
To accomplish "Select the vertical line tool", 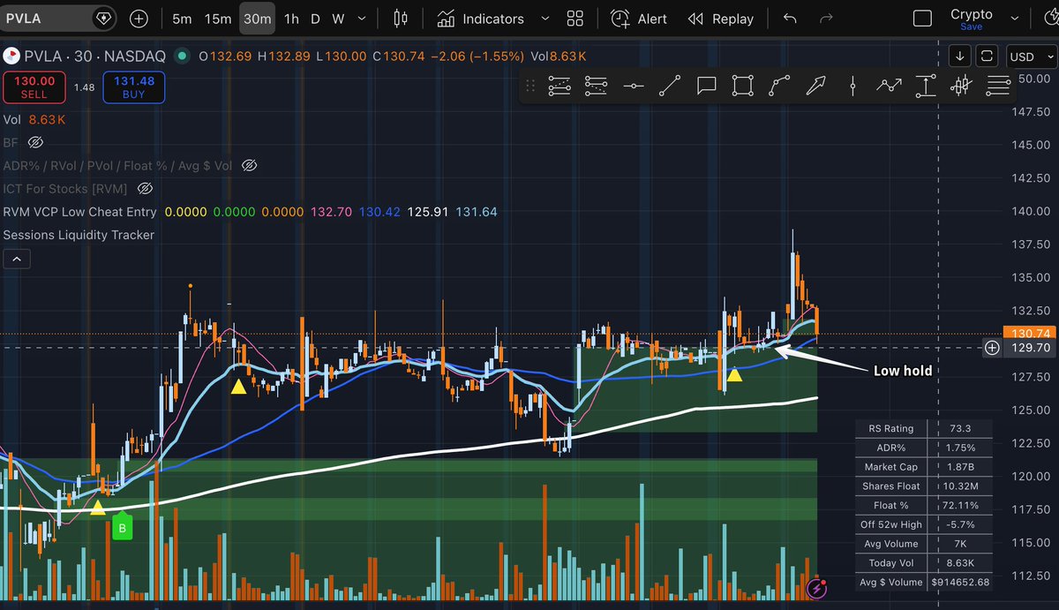I will point(852,86).
